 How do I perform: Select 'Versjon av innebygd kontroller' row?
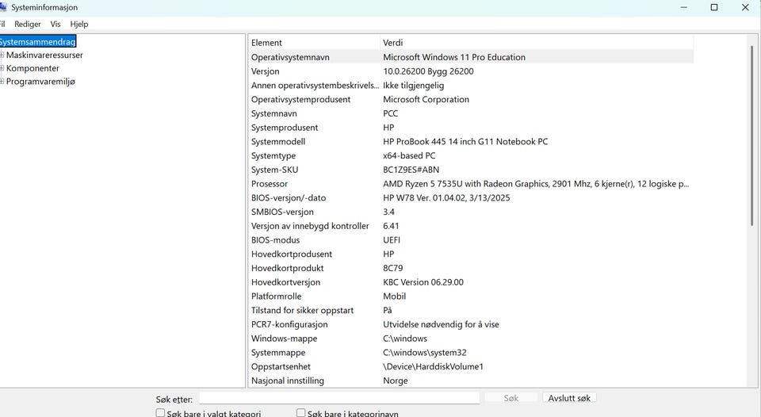[x=471, y=226]
